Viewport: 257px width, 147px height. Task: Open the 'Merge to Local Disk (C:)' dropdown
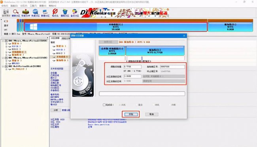164,76
